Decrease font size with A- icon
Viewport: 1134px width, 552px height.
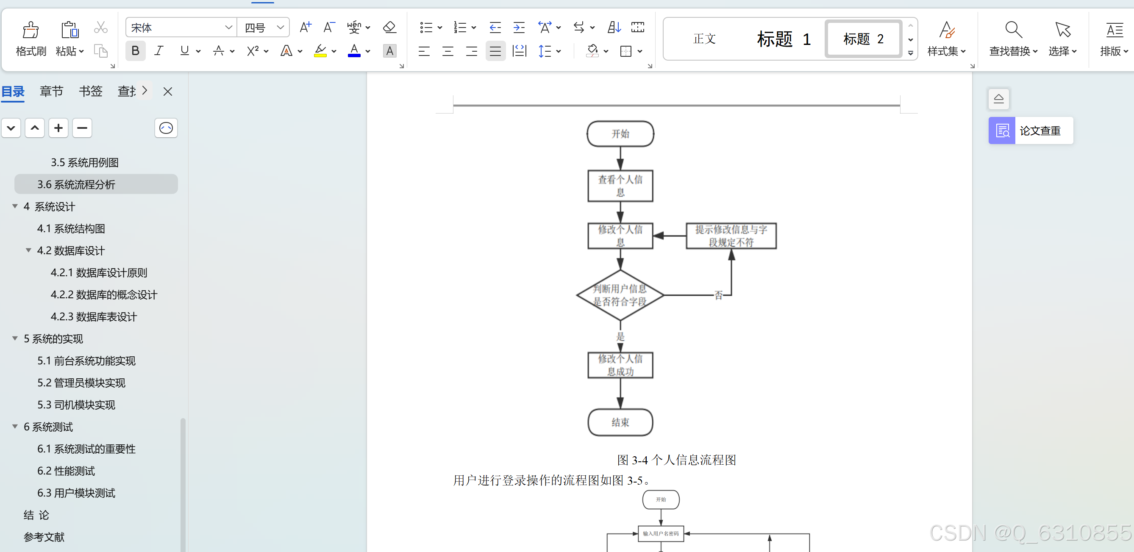coord(329,27)
